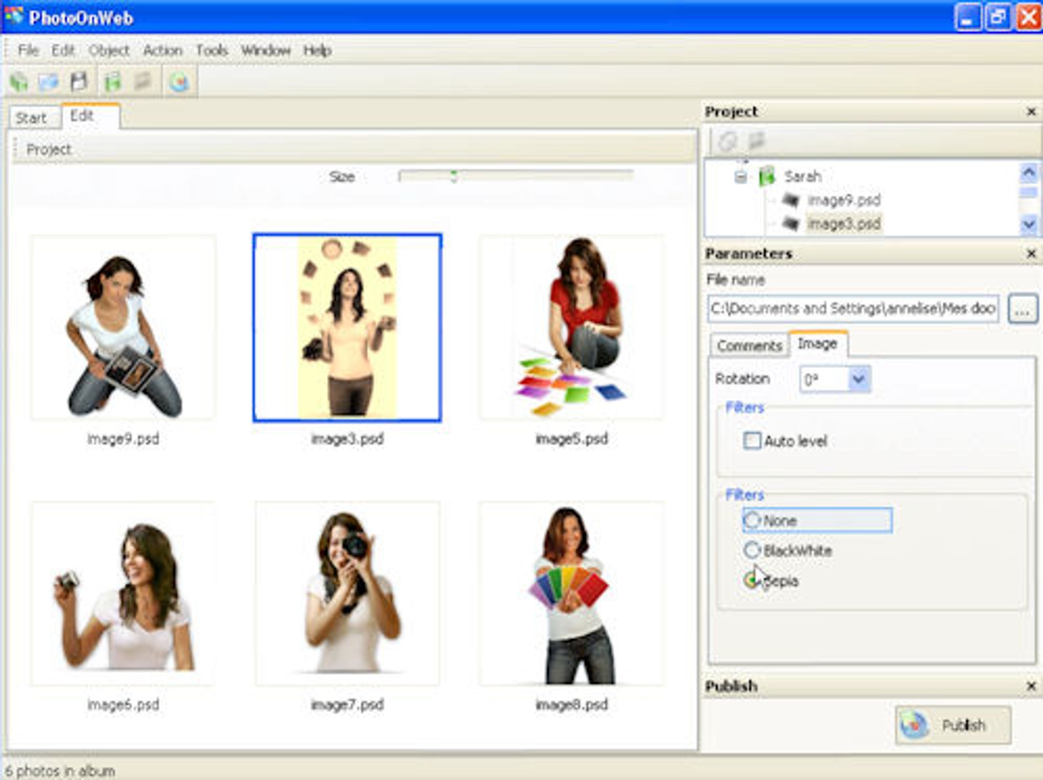Click the green add album toolbar icon

coord(113,82)
